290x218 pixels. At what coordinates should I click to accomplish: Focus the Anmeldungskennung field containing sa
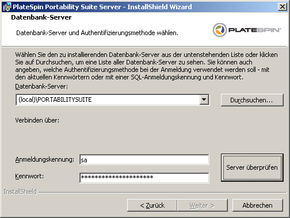[x=144, y=160]
